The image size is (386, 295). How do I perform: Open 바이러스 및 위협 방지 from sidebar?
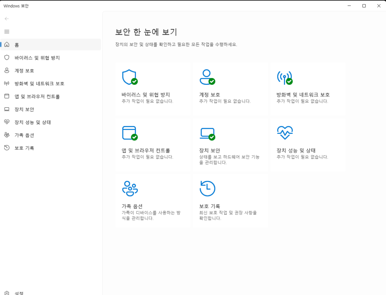pyautogui.click(x=51, y=58)
